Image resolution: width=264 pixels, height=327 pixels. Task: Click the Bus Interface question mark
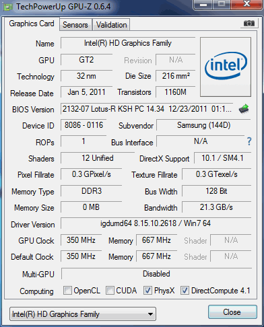[x=249, y=141]
